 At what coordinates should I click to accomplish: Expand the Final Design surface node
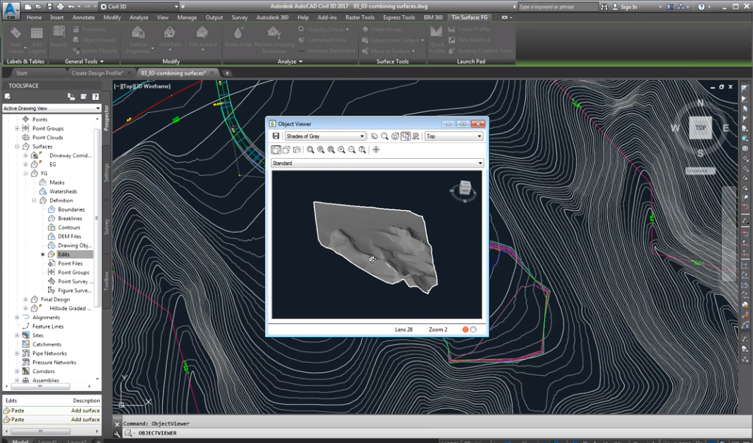pos(25,299)
